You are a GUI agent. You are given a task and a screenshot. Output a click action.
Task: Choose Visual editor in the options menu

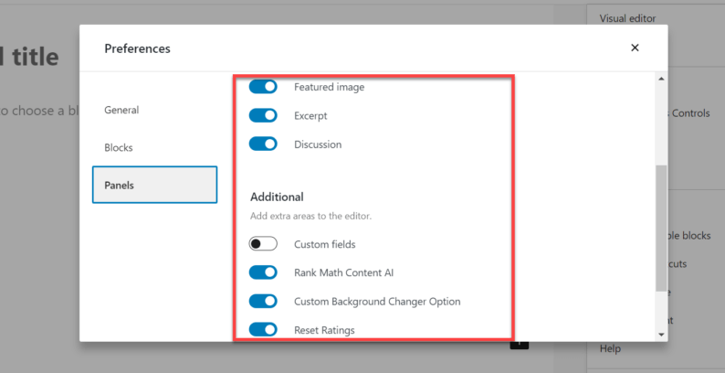click(627, 18)
